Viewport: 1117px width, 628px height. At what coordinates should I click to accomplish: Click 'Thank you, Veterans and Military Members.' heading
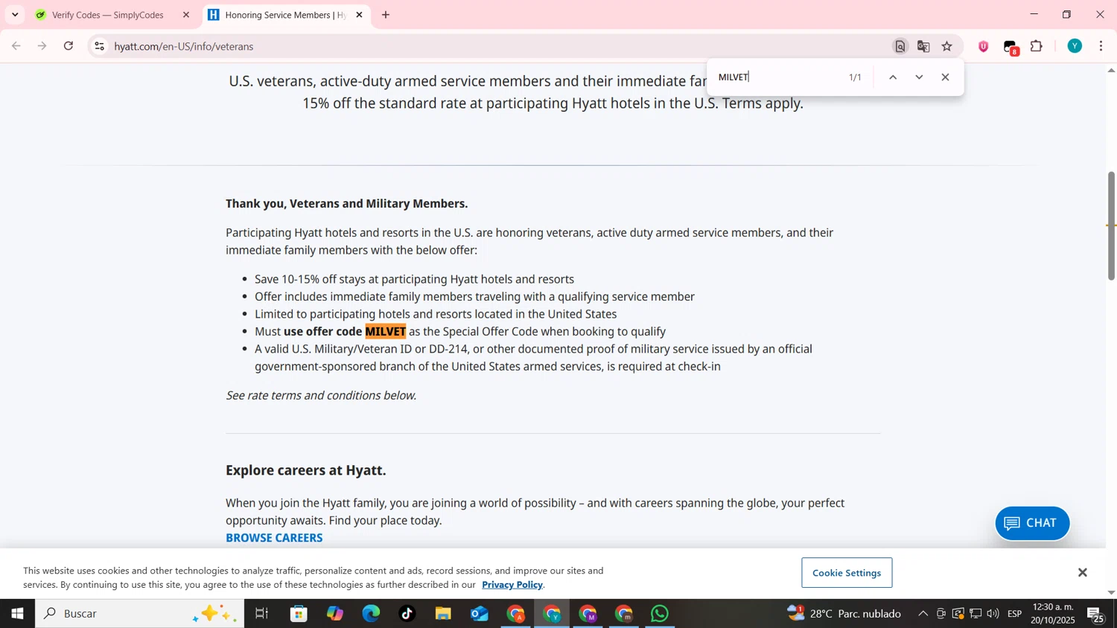[x=347, y=204]
